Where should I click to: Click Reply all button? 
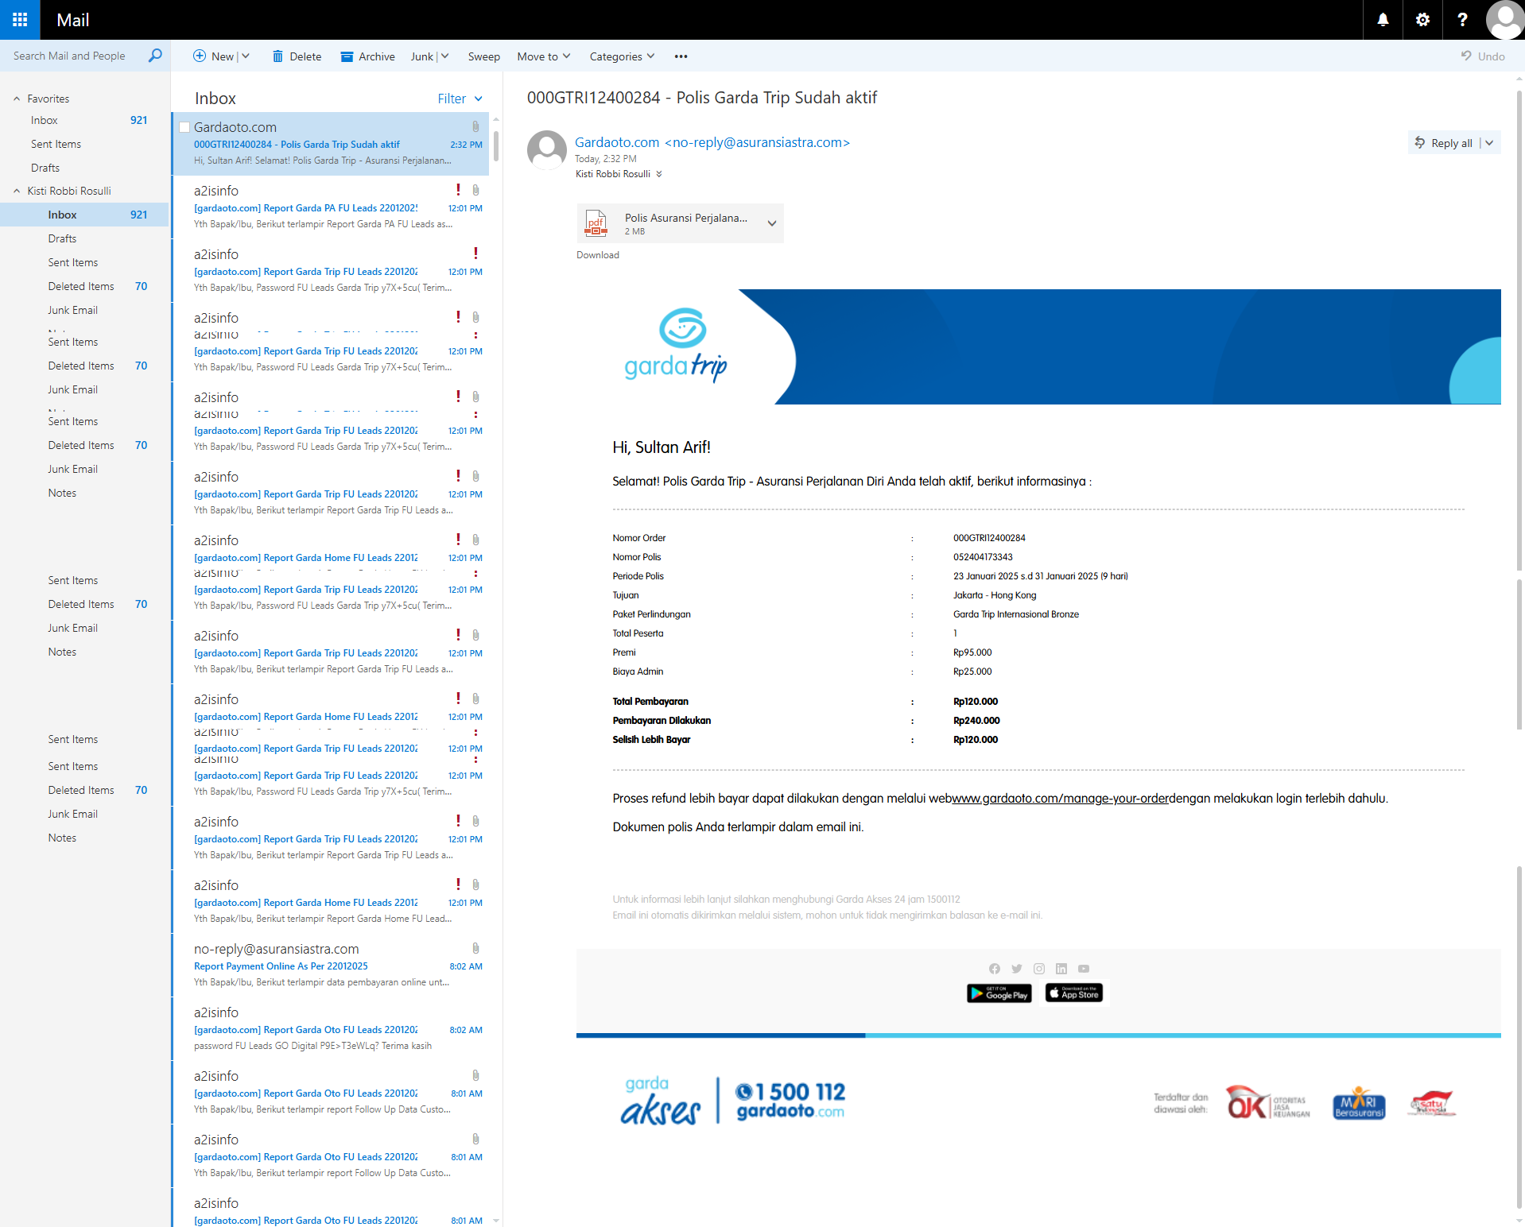[x=1443, y=143]
